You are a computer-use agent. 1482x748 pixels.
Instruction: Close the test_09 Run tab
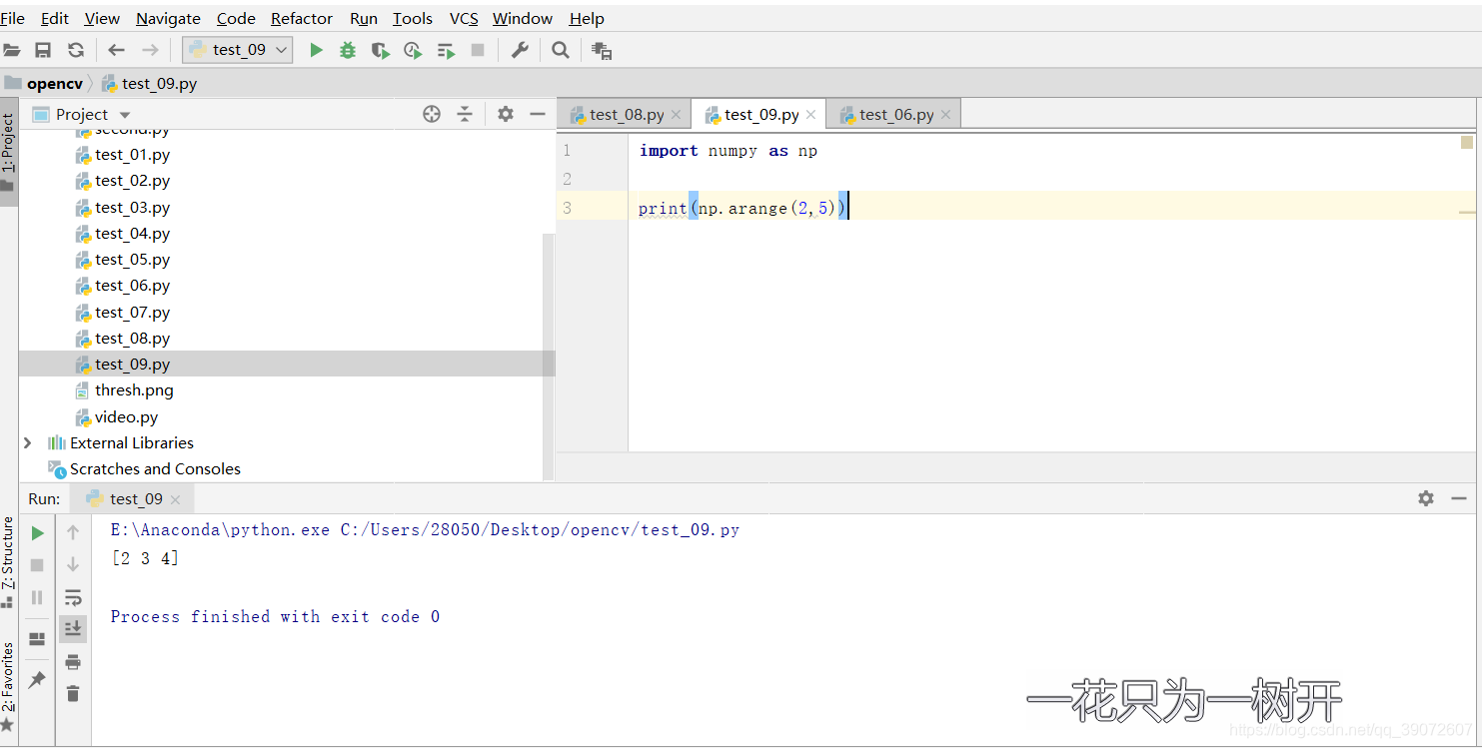176,499
